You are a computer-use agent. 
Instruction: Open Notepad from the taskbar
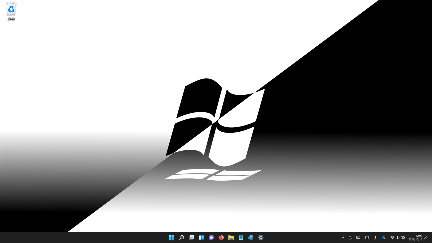coord(241,238)
